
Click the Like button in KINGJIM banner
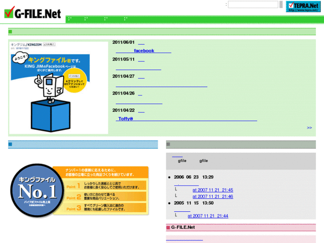tap(49, 44)
